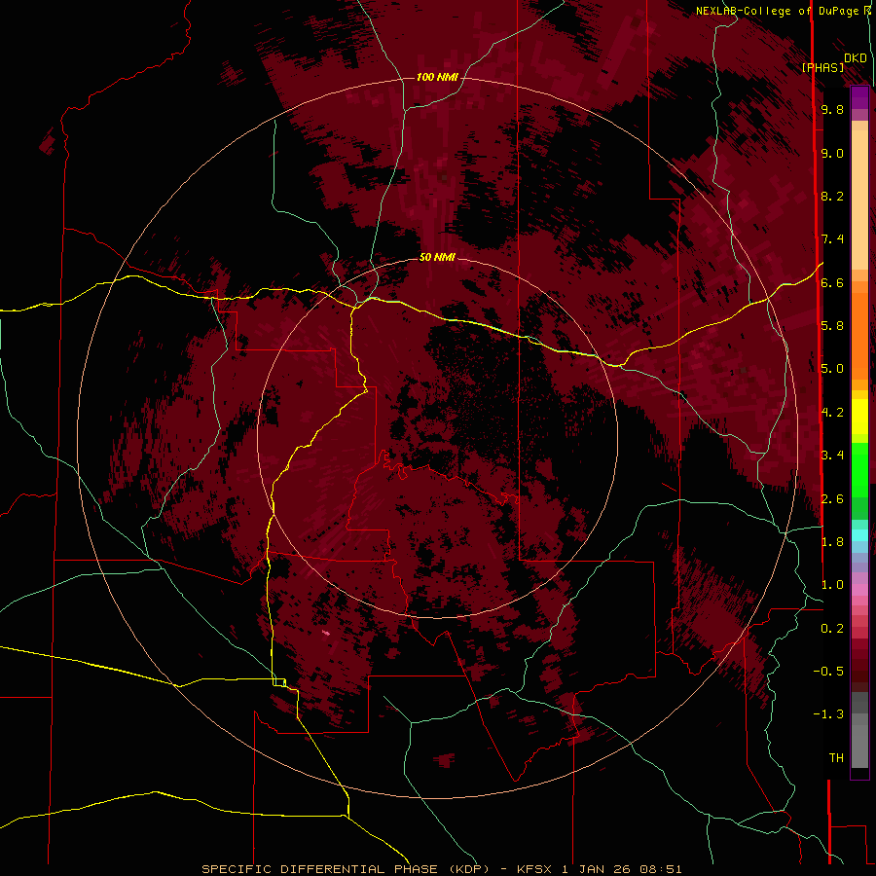876x876 pixels.
Task: Click the 7.4 value on the color scale
Action: click(832, 239)
